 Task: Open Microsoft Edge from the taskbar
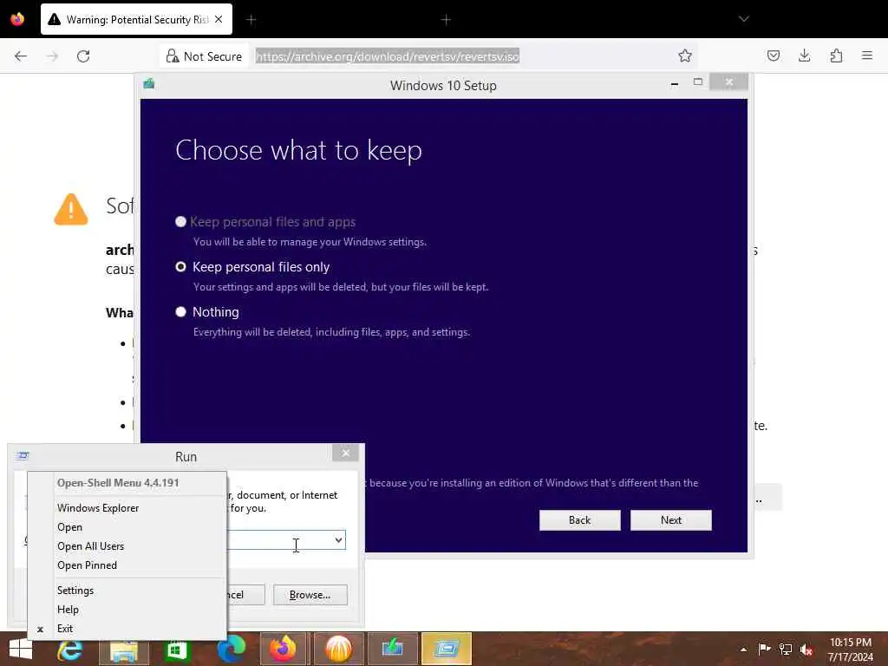(x=231, y=649)
